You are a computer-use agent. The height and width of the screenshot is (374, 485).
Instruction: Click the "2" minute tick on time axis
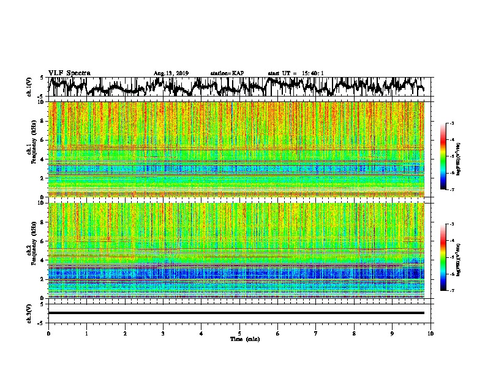(125, 333)
